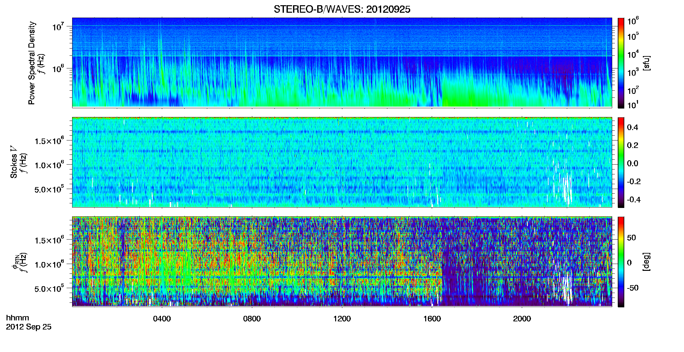Click the Stokes V colorbar in the middle panel
Screen dimensions: 684x352
click(x=621, y=162)
